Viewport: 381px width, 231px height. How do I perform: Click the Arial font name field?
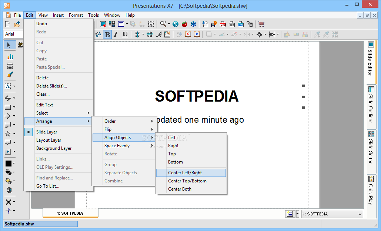point(14,34)
